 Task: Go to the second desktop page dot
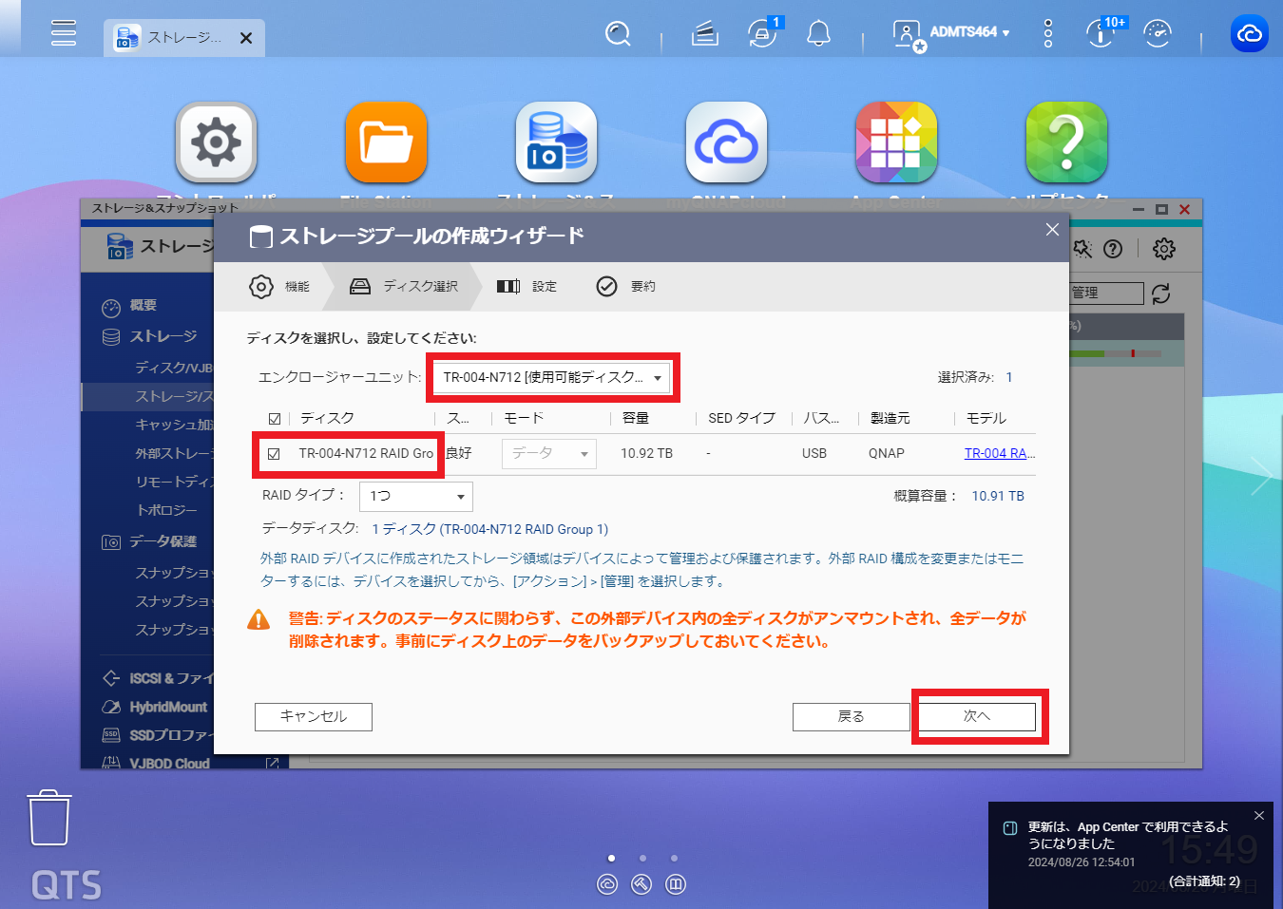click(x=642, y=858)
